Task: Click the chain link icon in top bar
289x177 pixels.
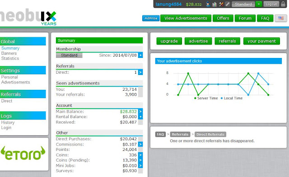Action: click(x=228, y=4)
